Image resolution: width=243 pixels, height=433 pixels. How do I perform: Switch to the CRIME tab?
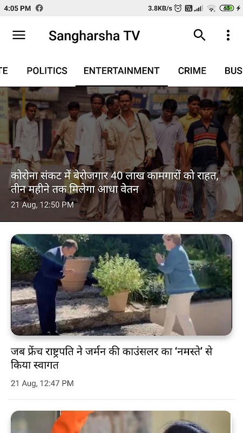192,71
